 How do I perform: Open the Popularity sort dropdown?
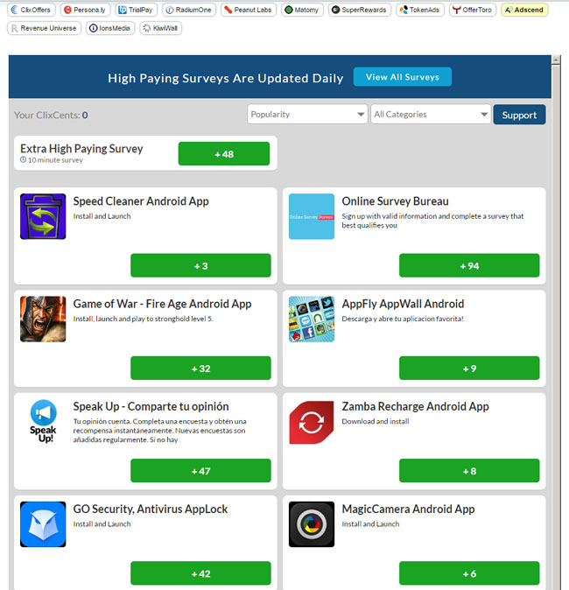[307, 114]
